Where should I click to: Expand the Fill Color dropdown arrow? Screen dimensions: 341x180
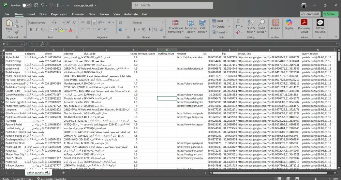click(x=65, y=30)
